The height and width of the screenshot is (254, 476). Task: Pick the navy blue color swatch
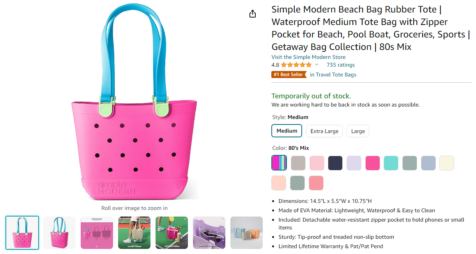click(x=335, y=163)
